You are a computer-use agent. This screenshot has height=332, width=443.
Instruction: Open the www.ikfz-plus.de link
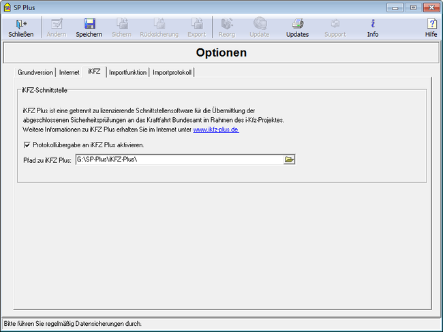(x=215, y=130)
